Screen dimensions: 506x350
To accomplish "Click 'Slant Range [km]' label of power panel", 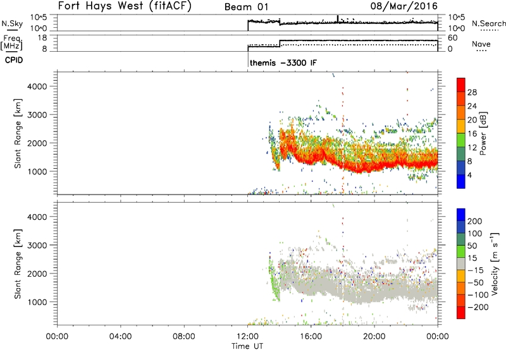I will pyautogui.click(x=18, y=133).
